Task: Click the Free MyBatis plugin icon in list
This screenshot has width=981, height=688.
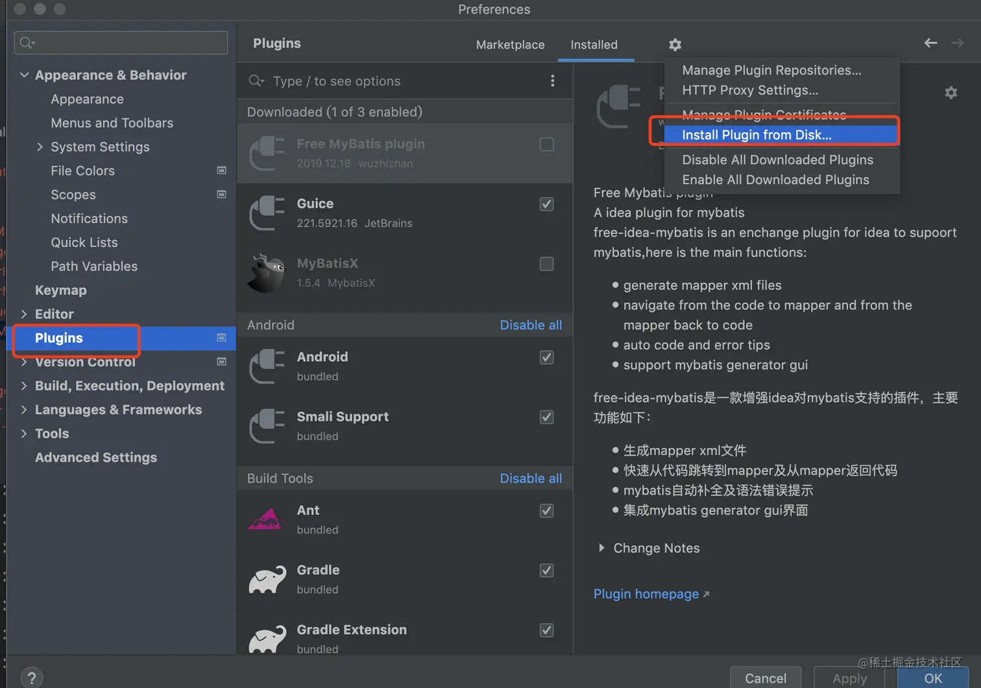Action: tap(267, 153)
